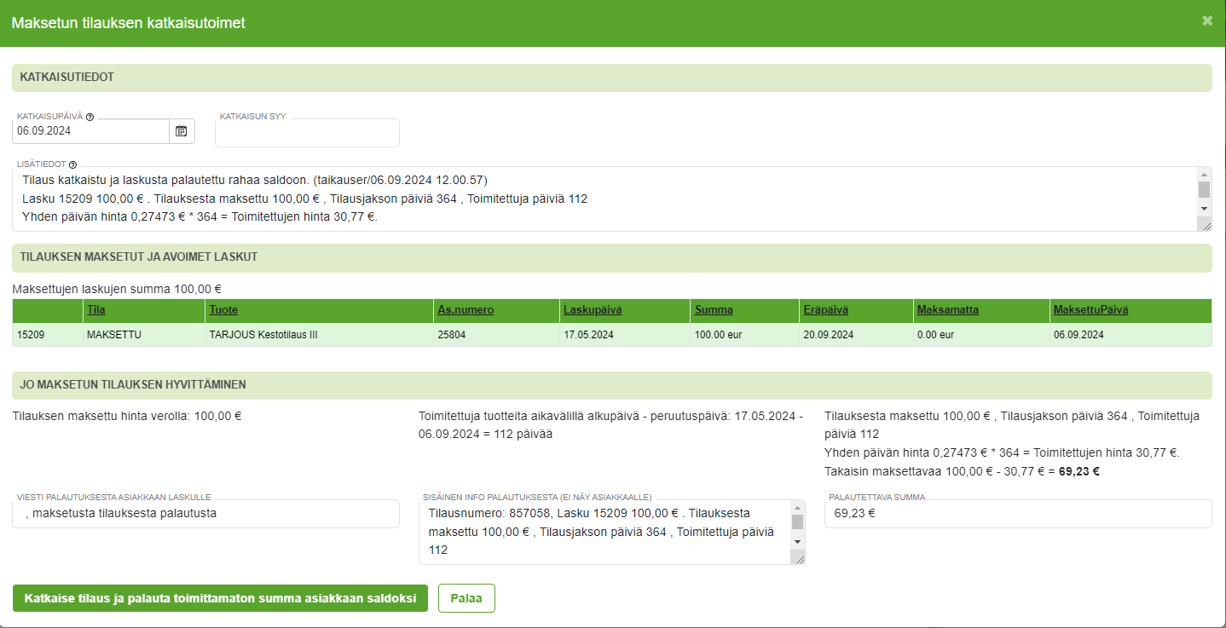
Task: Click customer number 25804 cell
Action: (x=497, y=335)
